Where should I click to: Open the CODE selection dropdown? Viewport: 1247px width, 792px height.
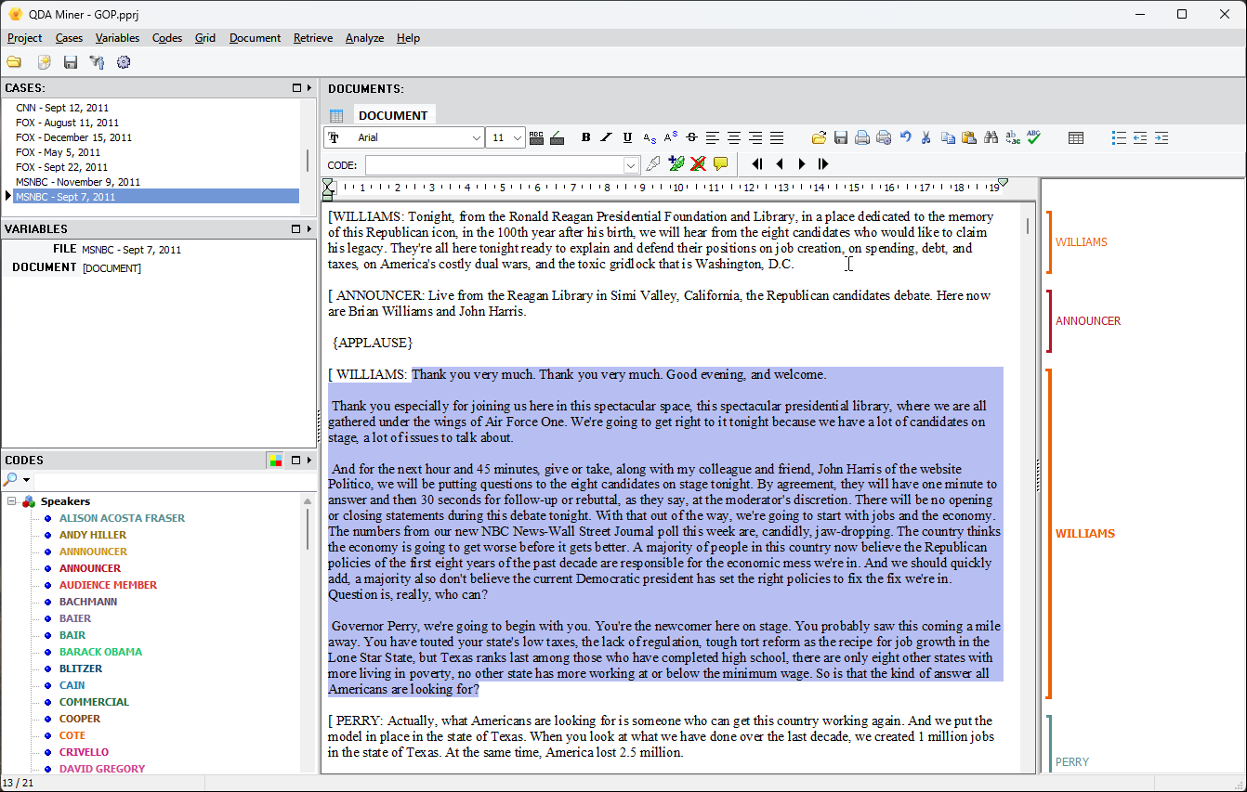[631, 164]
